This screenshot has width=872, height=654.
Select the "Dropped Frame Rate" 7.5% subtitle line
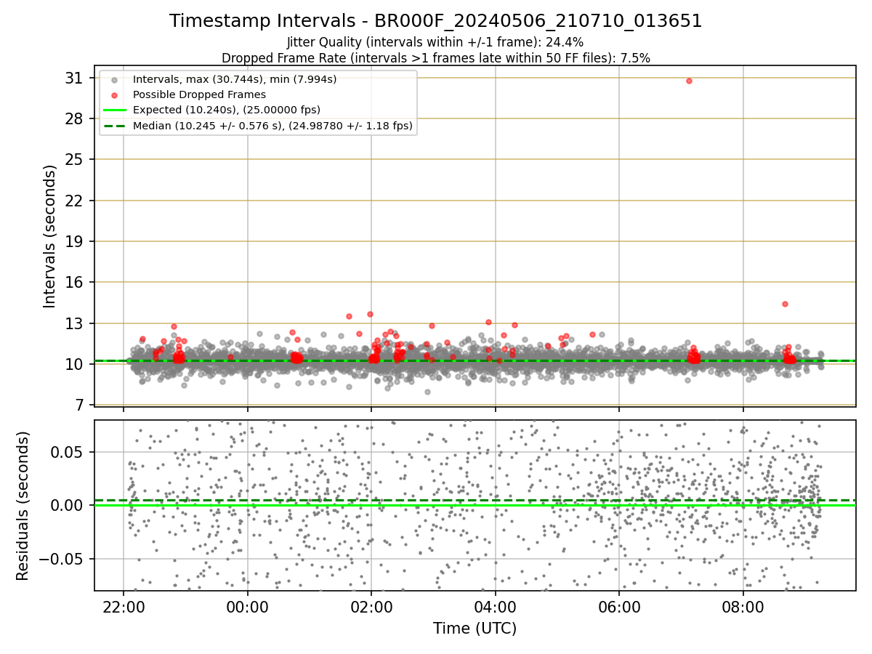click(436, 57)
